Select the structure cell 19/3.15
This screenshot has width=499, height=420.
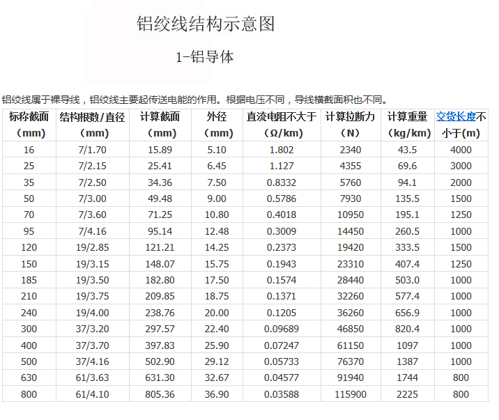92,264
